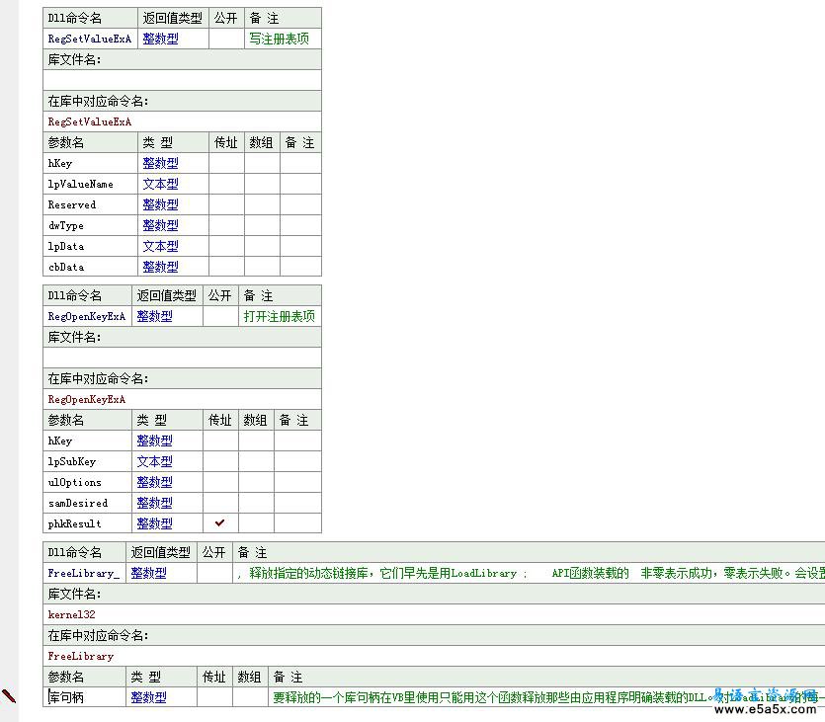Viewport: 825px width, 722px height.
Task: Select the RegOpenKeyExA Dll command name cell
Action: 87,316
